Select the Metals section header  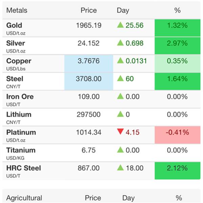[x=17, y=10]
